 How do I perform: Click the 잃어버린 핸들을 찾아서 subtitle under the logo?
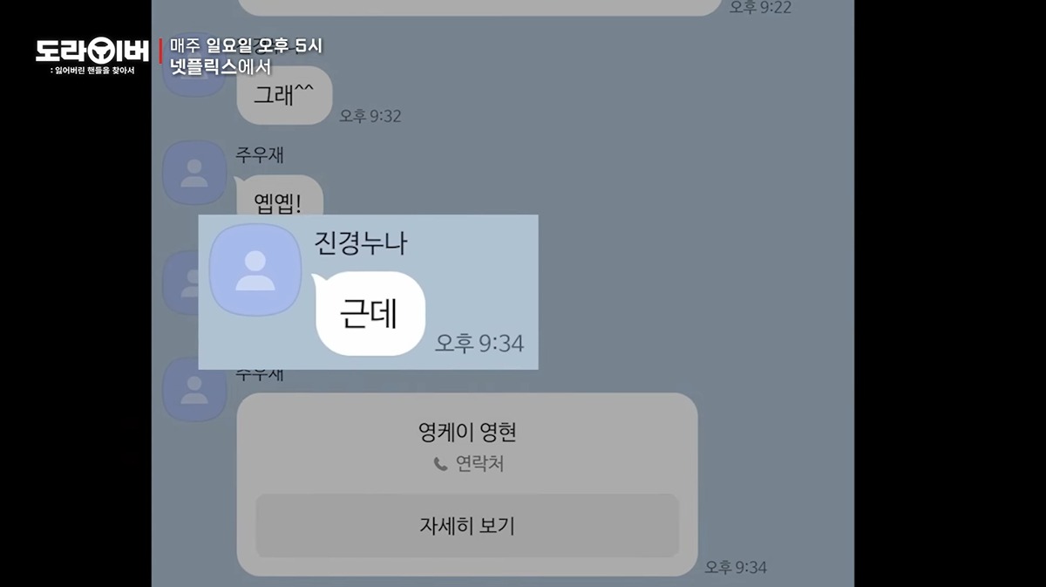[92, 71]
